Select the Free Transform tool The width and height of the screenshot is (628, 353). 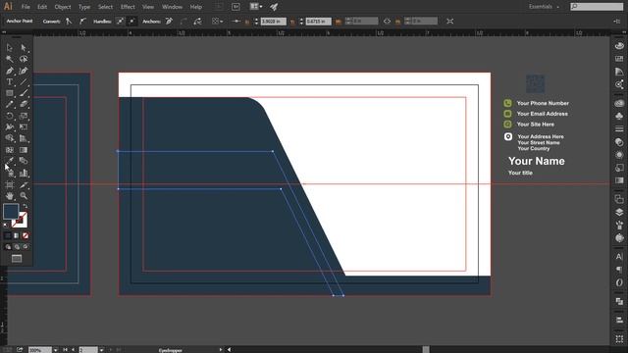[x=24, y=126]
